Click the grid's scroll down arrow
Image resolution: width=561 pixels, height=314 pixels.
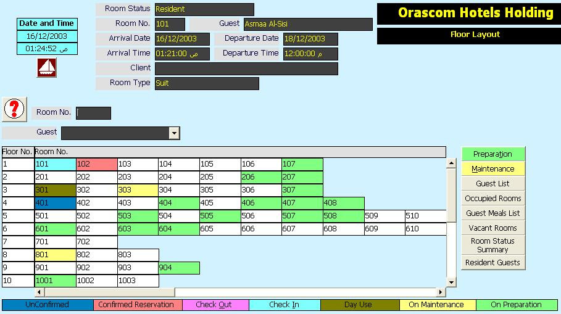pos(451,282)
